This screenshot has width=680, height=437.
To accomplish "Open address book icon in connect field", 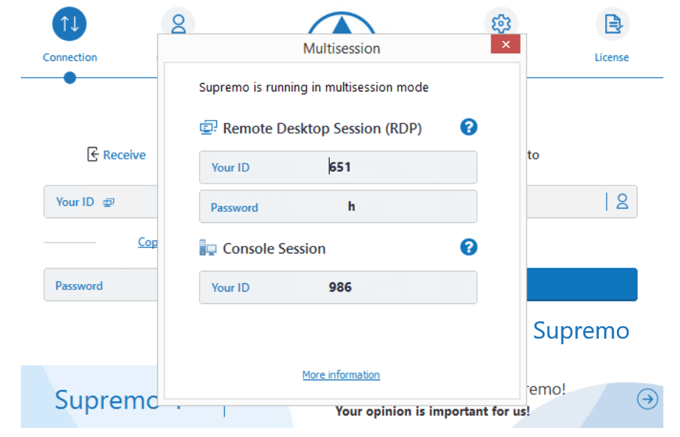I will click(622, 202).
